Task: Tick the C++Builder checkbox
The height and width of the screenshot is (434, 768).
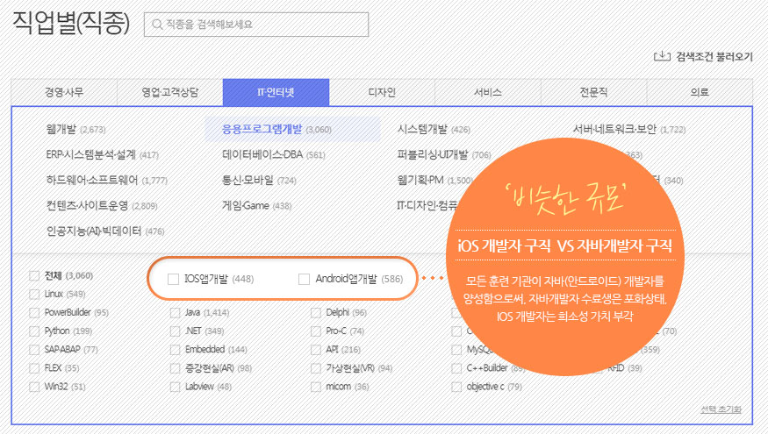Action: click(x=456, y=368)
